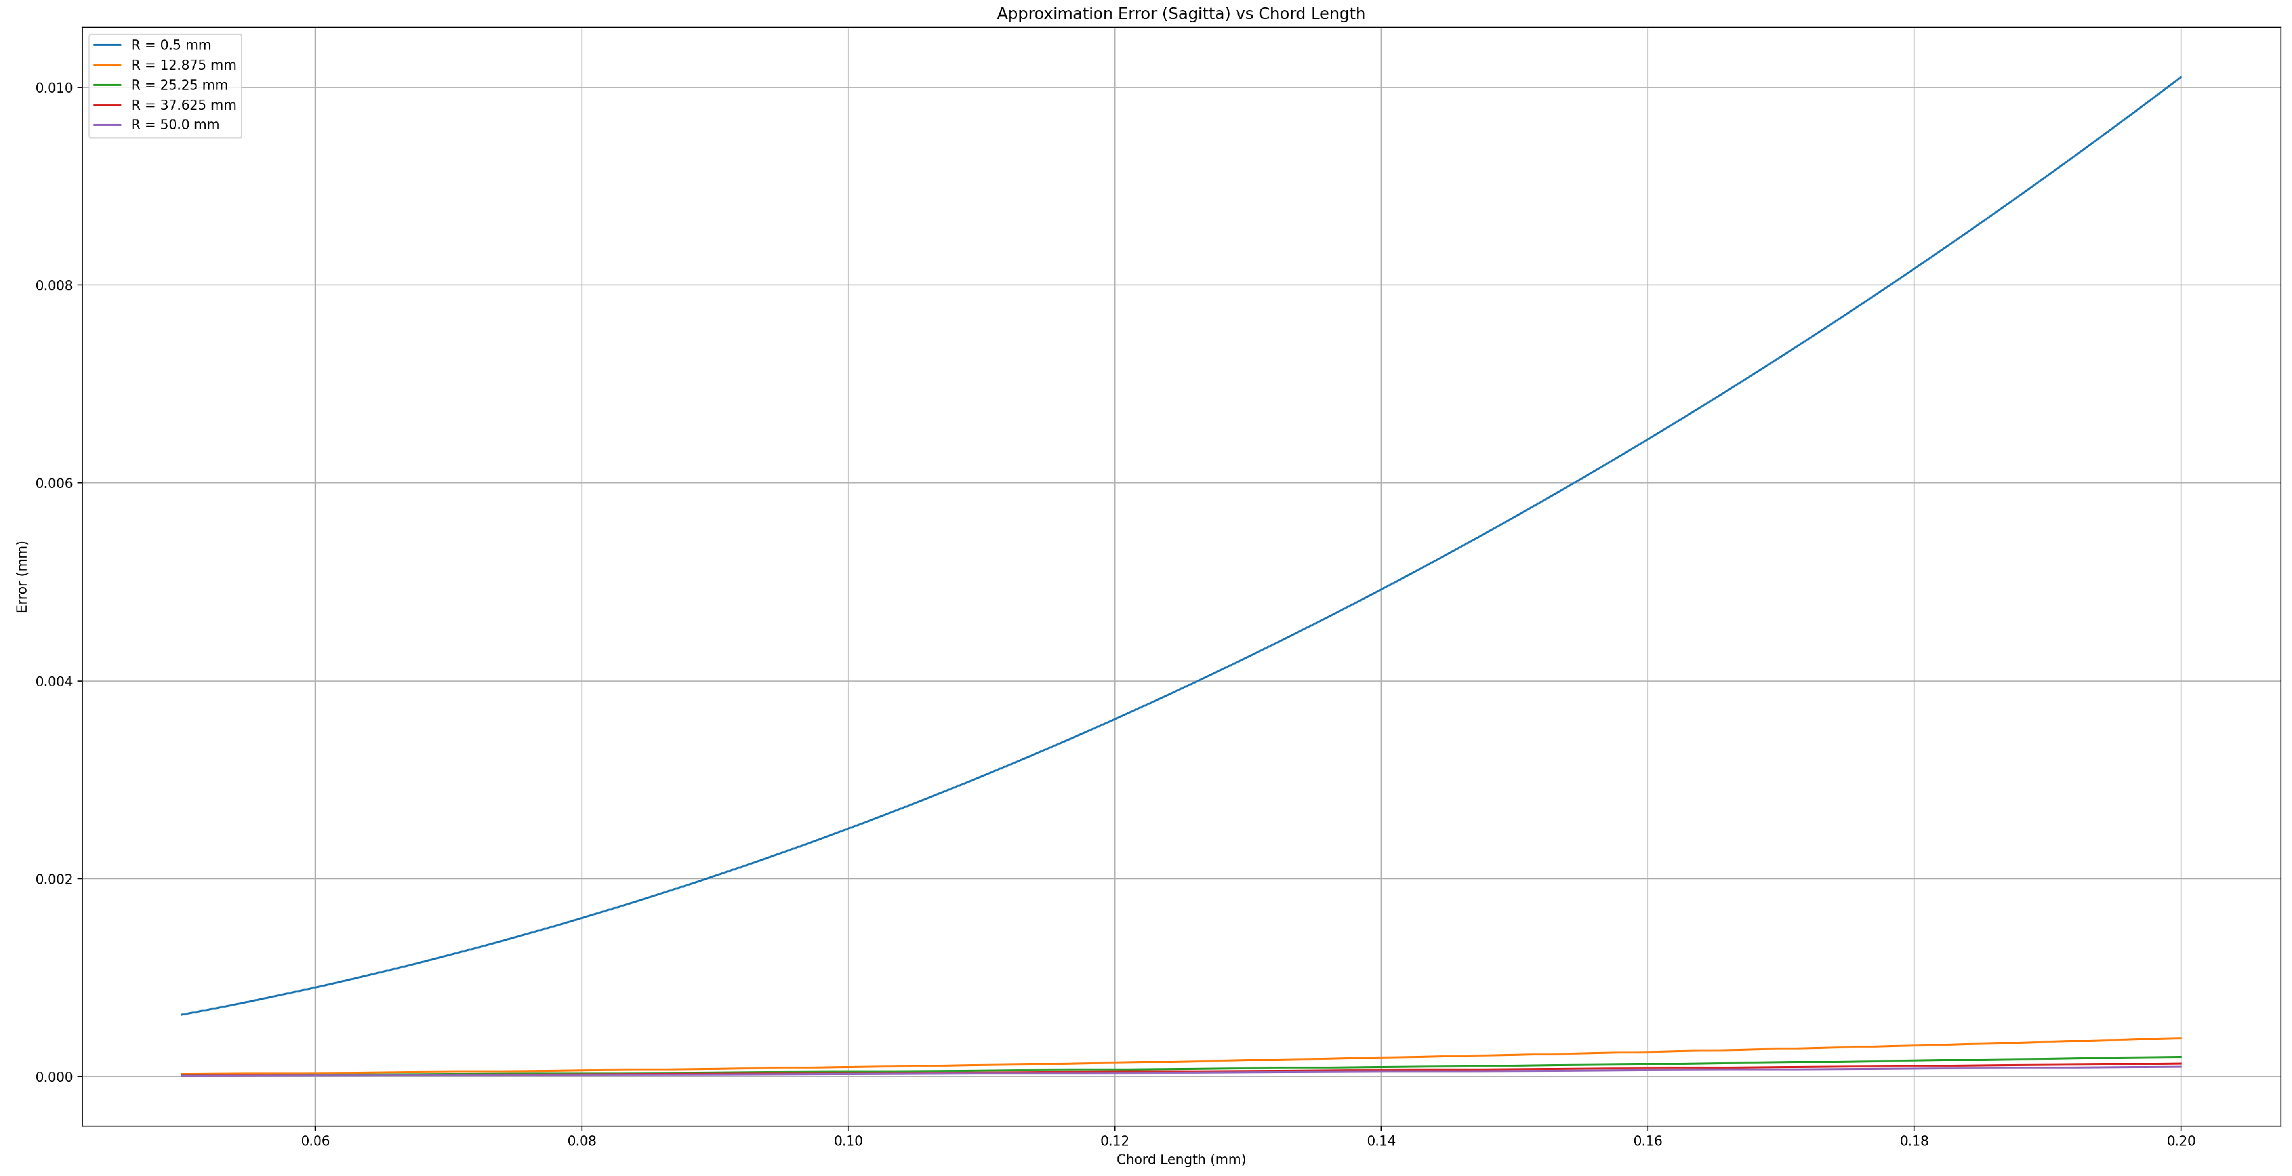This screenshot has height=1176, width=2292.
Task: Click the 0.000 y-axis tick label
Action: coord(54,1076)
